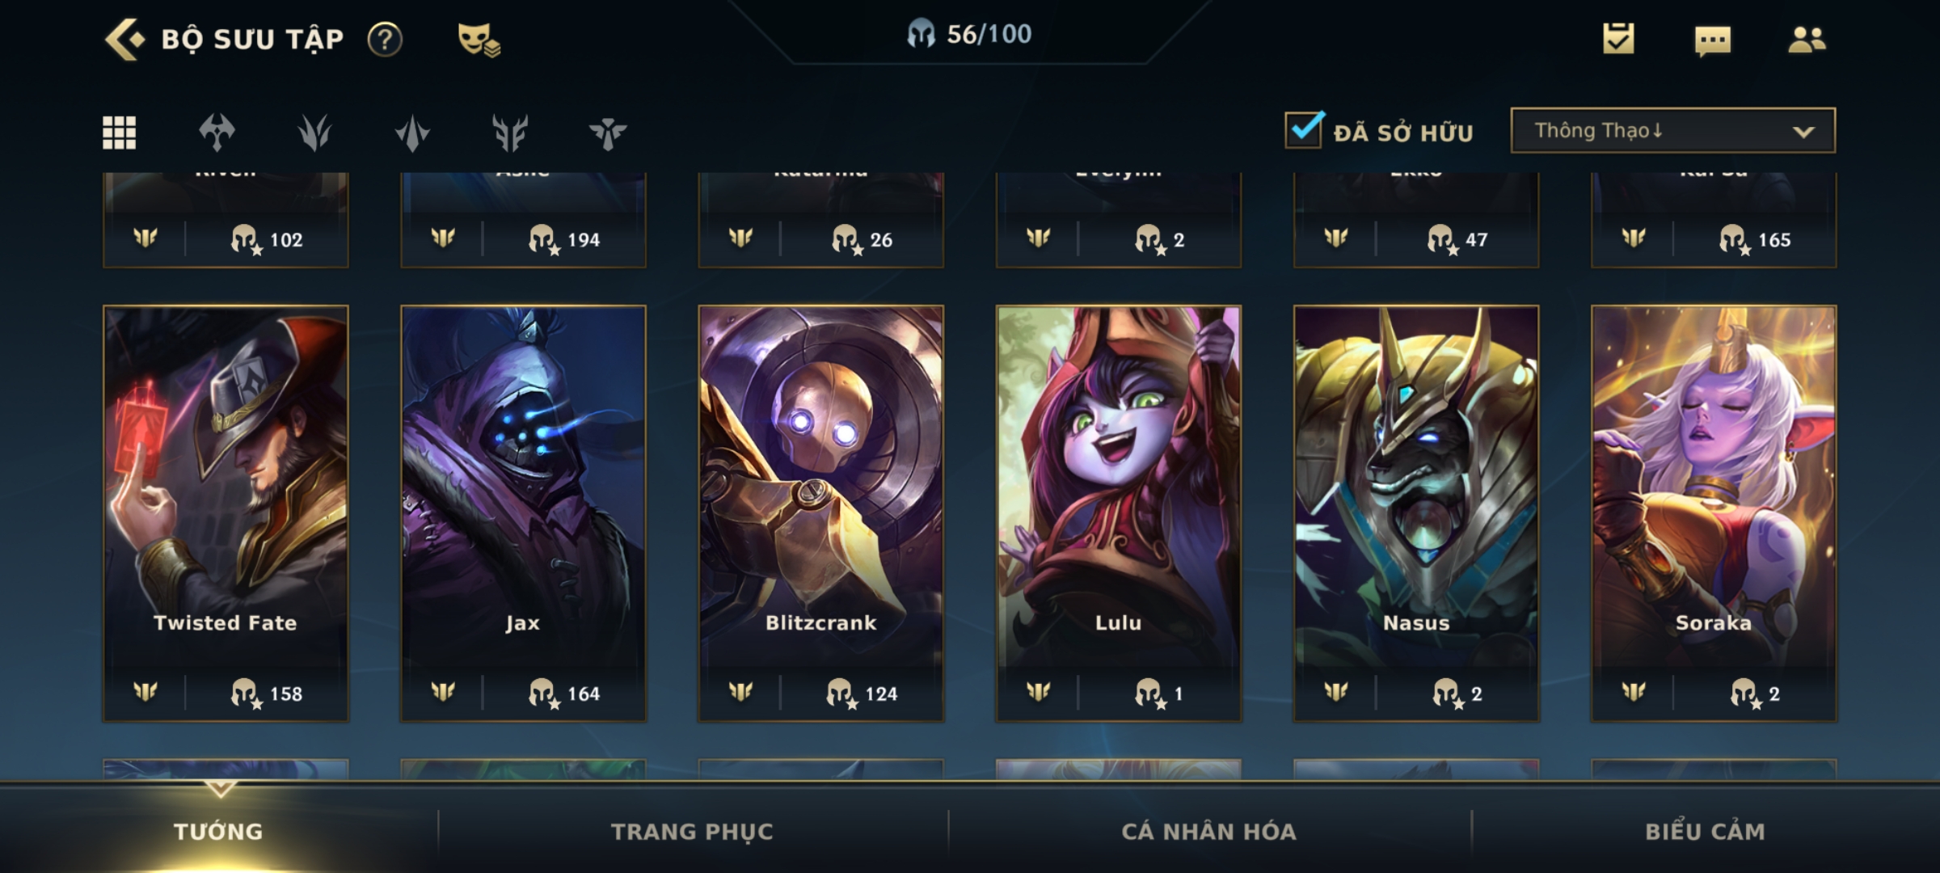Open the Biểu Cảm tab
The image size is (1940, 873).
tap(1705, 831)
